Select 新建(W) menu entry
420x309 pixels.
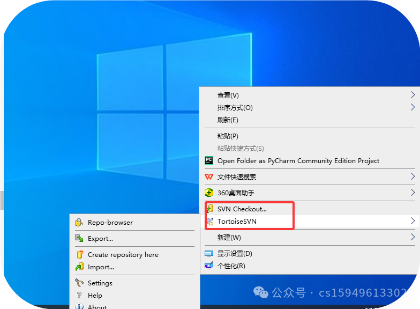click(310, 237)
